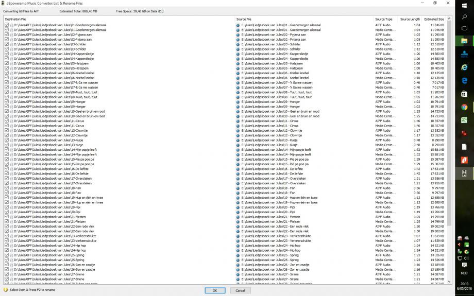The height and width of the screenshot is (296, 474).
Task: Open Action Center notification icon
Action: (x=464, y=265)
